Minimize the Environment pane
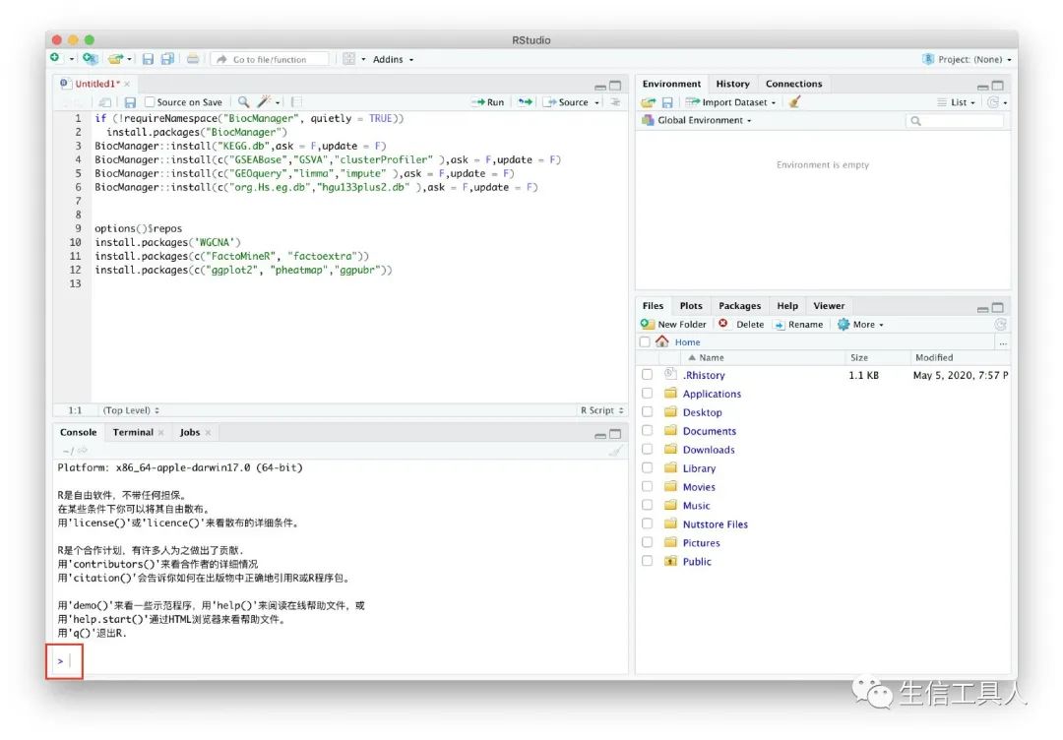 pos(982,87)
